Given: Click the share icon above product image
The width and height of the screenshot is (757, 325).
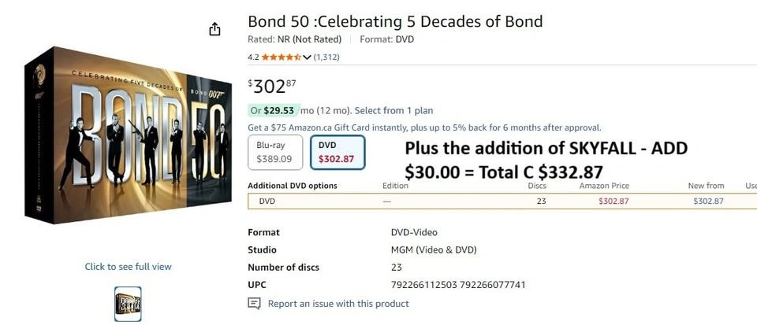Looking at the screenshot, I should pos(214,29).
